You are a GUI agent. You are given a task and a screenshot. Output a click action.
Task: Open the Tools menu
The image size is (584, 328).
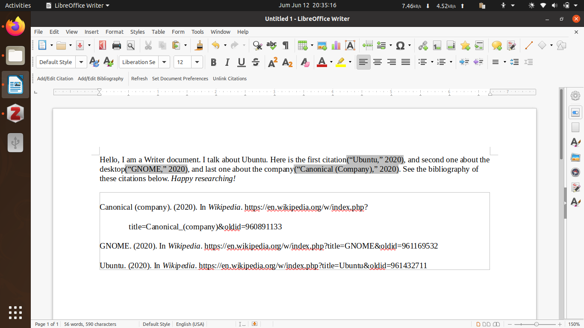pos(198,32)
